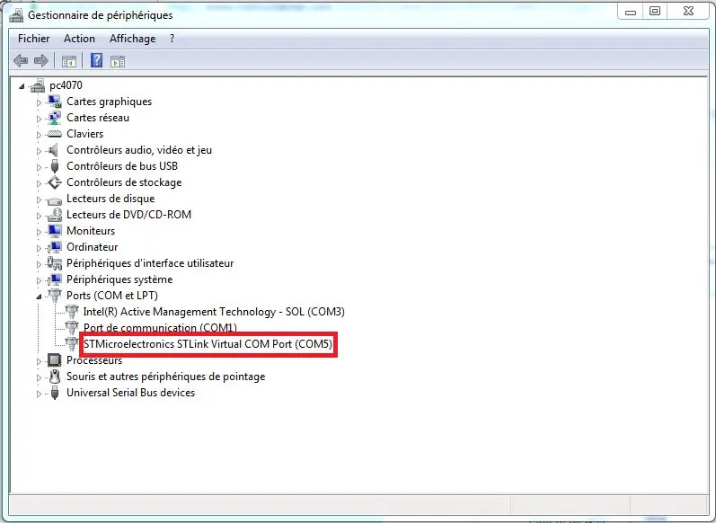716x523 pixels.
Task: Collapse the Ports (COM et LPT) node
Action: point(39,297)
